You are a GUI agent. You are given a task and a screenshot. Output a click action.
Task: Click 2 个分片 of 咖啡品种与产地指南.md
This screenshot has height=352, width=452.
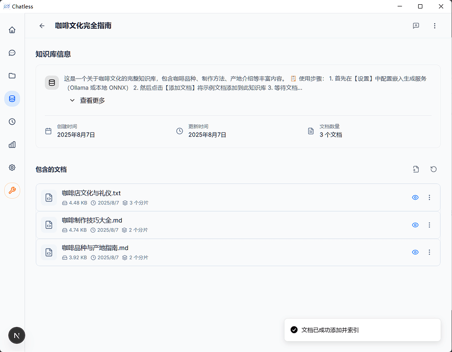pyautogui.click(x=139, y=257)
